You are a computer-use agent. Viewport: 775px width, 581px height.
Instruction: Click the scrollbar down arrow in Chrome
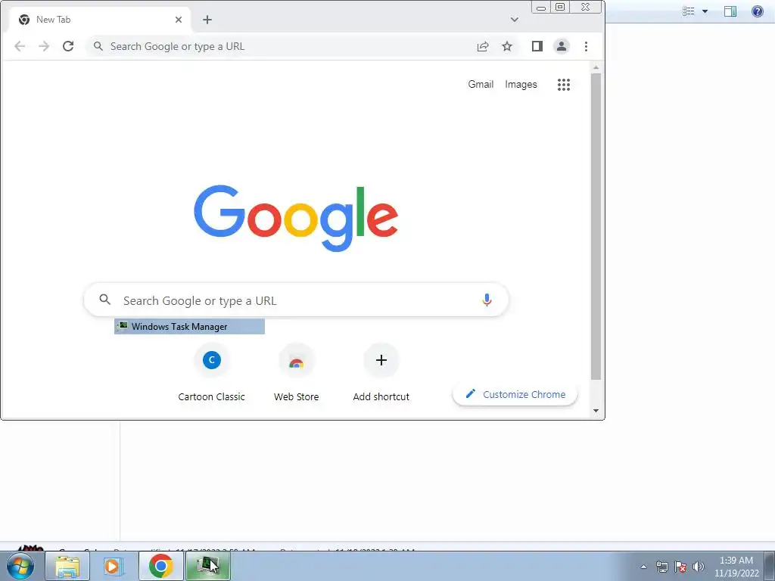tap(596, 411)
